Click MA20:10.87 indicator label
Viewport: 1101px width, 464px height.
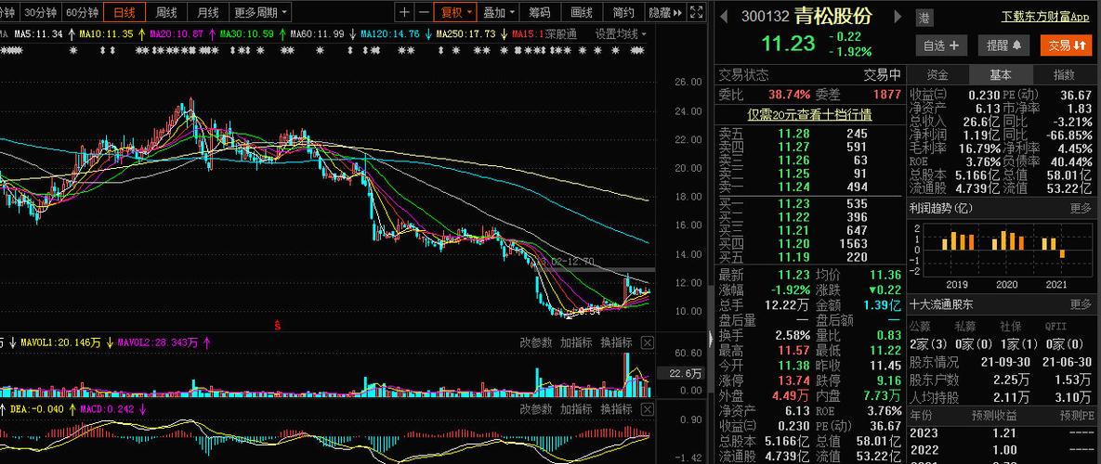177,33
